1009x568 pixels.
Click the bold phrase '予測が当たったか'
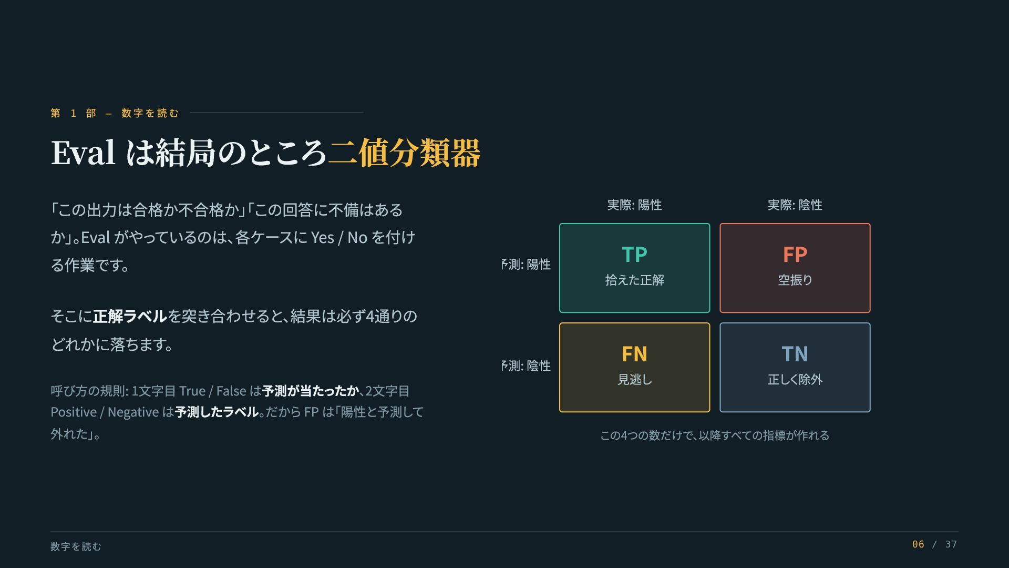pos(311,391)
